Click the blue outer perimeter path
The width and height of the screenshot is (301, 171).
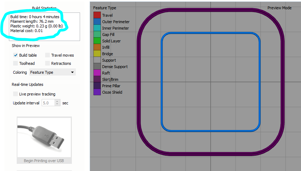[x=162, y=82]
